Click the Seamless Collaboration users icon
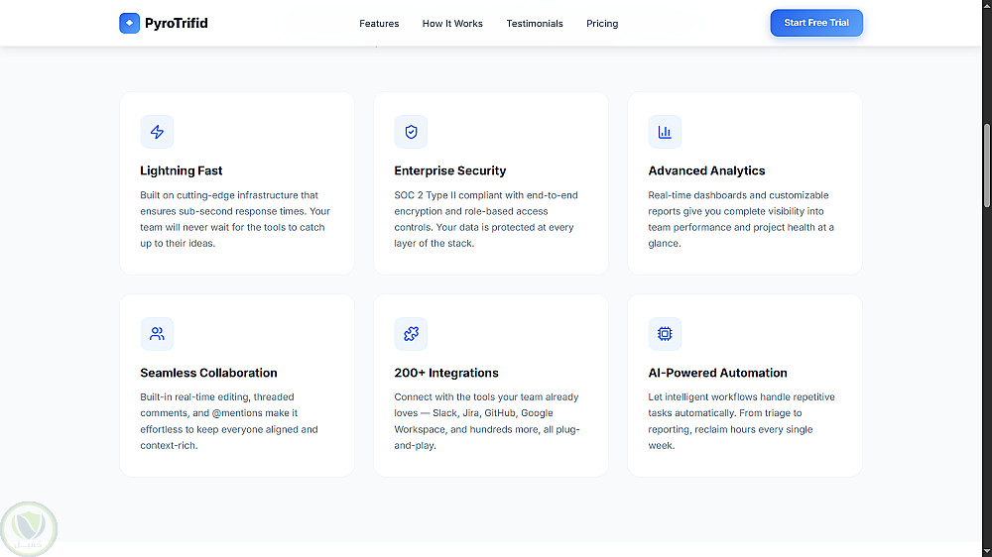The height and width of the screenshot is (557, 992). pyautogui.click(x=157, y=334)
